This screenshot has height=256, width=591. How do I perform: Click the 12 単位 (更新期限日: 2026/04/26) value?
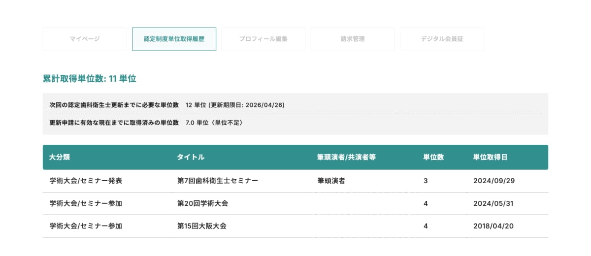[235, 105]
